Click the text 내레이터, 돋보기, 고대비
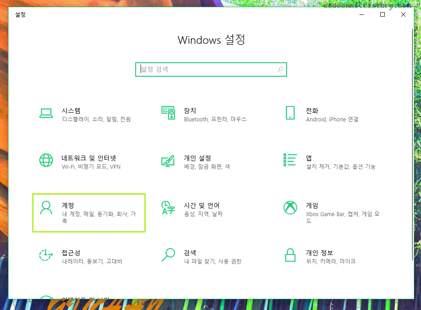The height and width of the screenshot is (310, 421). tap(92, 261)
